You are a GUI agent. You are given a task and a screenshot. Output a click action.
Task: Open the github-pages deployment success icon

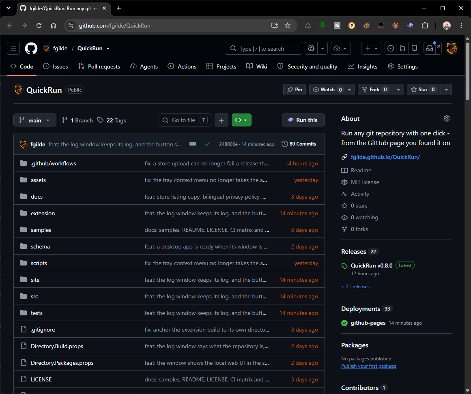pos(344,323)
